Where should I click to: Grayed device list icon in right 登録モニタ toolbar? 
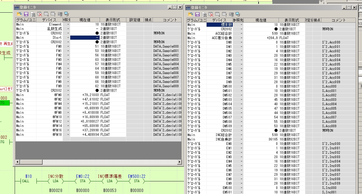[x=231, y=14]
